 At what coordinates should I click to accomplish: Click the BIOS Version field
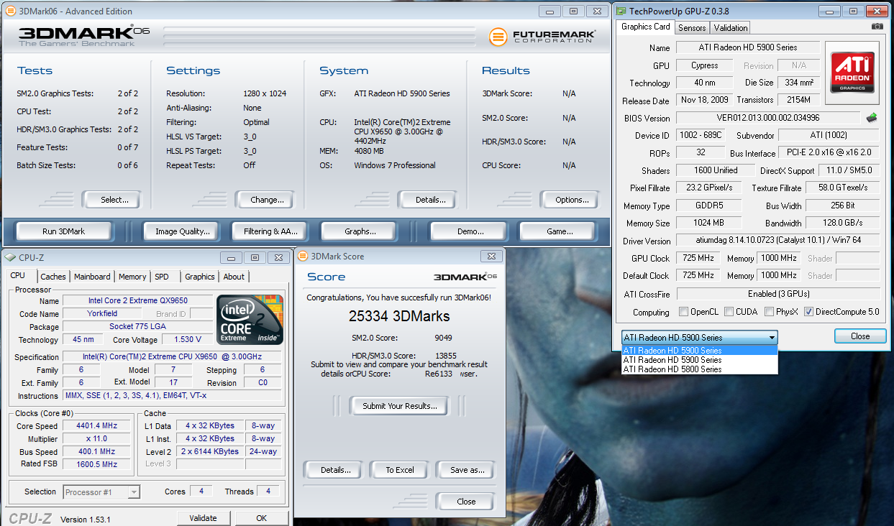point(767,118)
